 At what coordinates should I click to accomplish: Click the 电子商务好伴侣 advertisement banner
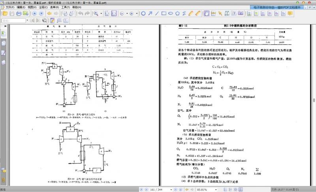277,7
